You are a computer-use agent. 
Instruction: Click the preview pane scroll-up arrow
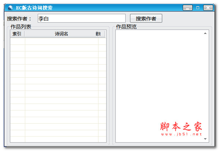click(205, 33)
